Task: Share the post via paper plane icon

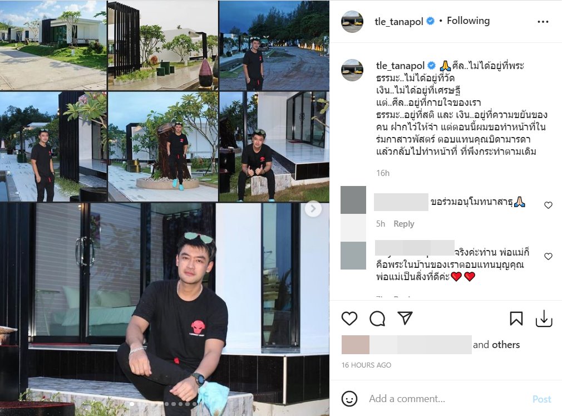Action: (x=405, y=318)
